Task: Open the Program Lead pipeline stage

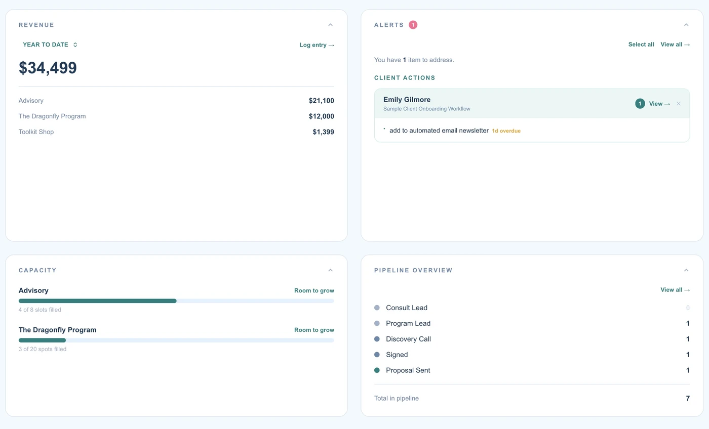Action: [532, 323]
